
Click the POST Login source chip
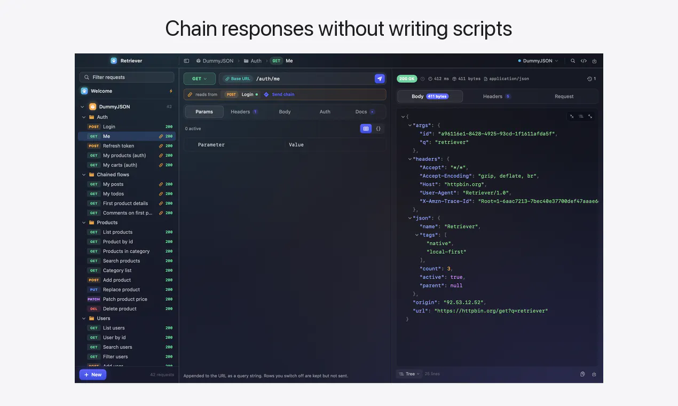[241, 95]
